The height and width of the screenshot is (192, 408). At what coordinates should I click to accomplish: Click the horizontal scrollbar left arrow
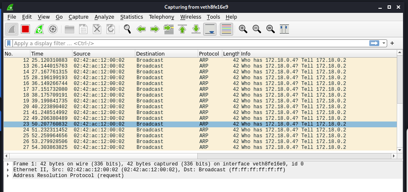point(7,156)
